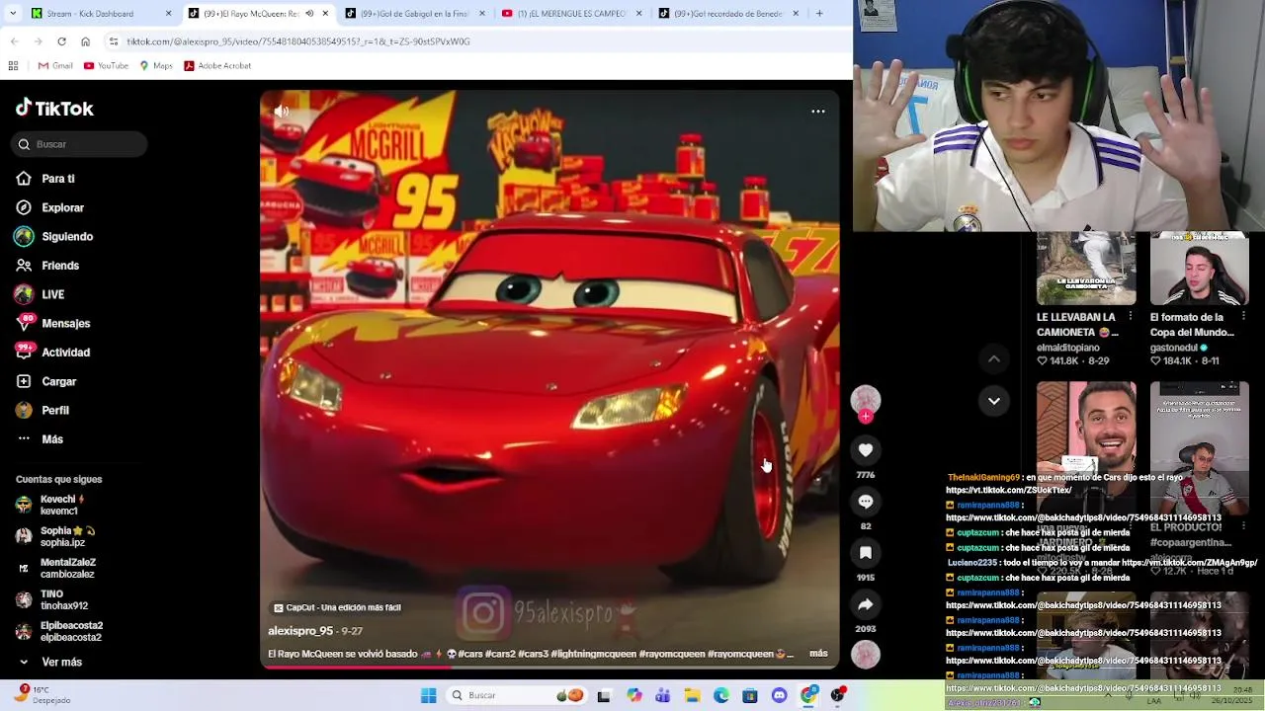Viewport: 1265px width, 711px height.
Task: Click the TikTok logo
Action: coord(54,109)
